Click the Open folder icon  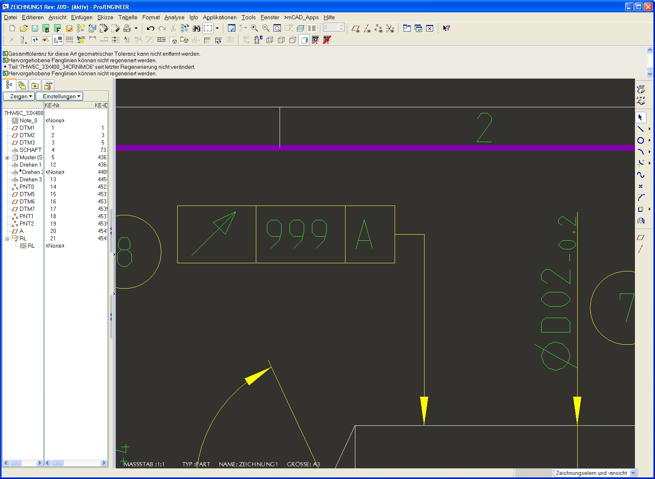coord(24,28)
